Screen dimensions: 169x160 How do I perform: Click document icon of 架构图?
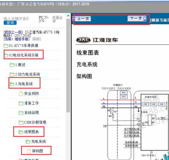[x=29, y=151]
